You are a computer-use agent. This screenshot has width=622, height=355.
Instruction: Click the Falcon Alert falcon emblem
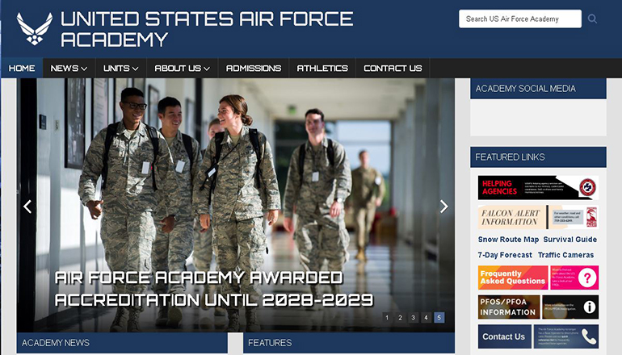click(x=591, y=217)
